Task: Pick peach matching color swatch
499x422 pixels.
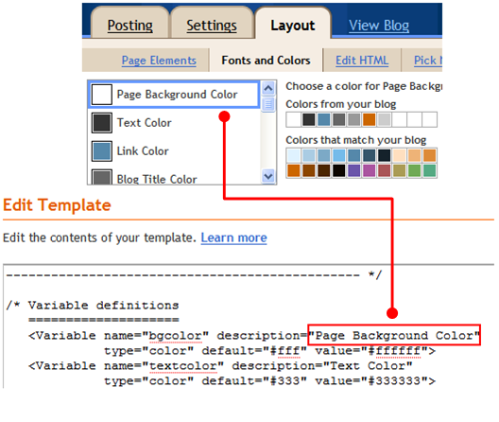Action: 399,155
